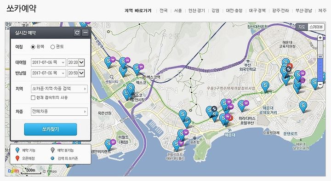This screenshot has height=181, width=331.
Task: Go to 전국 region
Action: coord(164,11)
